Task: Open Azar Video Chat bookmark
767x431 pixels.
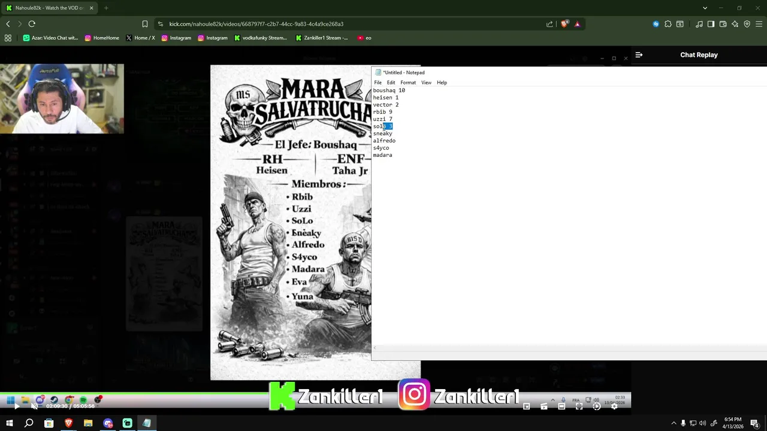Action: tap(51, 38)
